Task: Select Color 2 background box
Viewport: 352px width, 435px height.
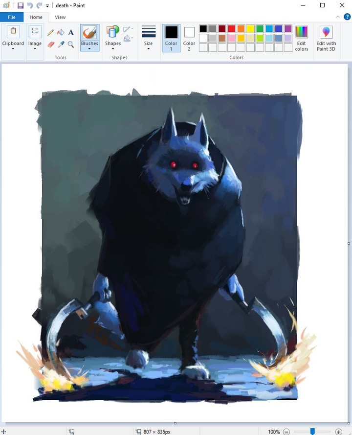Action: coord(189,38)
